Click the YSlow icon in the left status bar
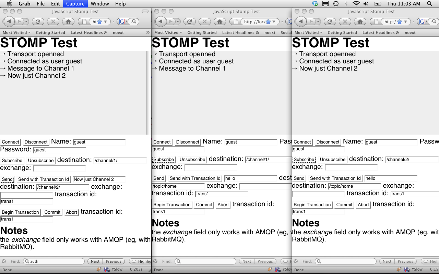Screen dimensions: 439x274 click(x=107, y=270)
